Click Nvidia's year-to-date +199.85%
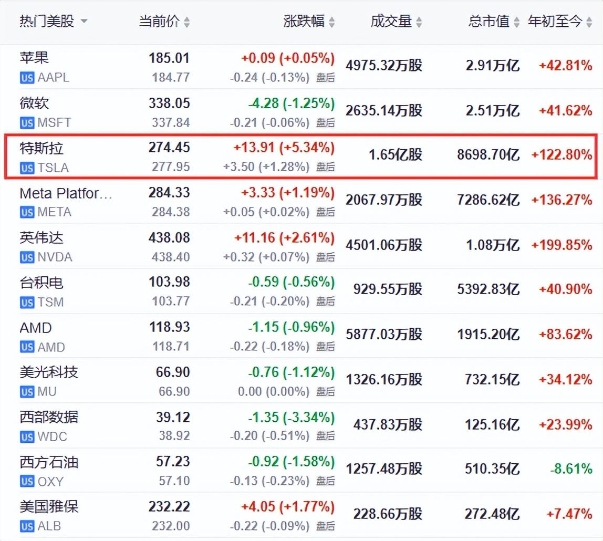Screen dimensions: 603x541 562,245
